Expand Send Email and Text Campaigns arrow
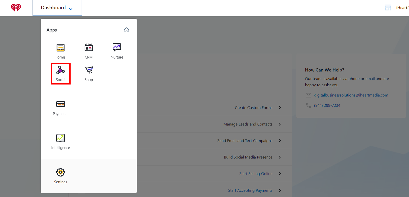This screenshot has height=197, width=409. (x=280, y=141)
